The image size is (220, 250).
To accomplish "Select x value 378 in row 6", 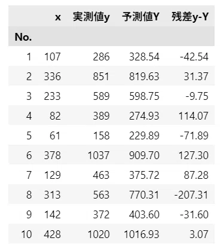I will coord(52,156).
